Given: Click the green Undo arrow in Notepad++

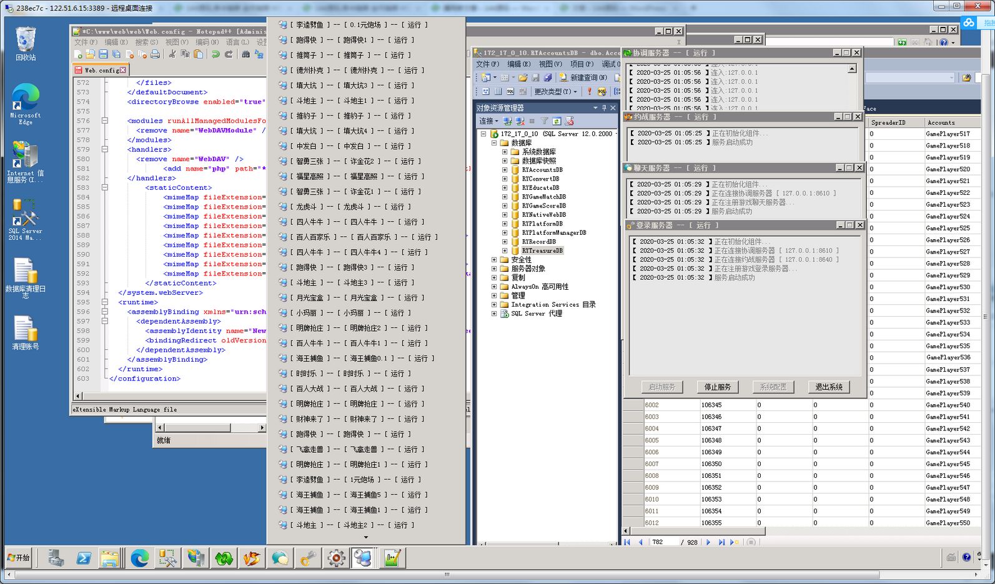Looking at the screenshot, I should pos(215,54).
